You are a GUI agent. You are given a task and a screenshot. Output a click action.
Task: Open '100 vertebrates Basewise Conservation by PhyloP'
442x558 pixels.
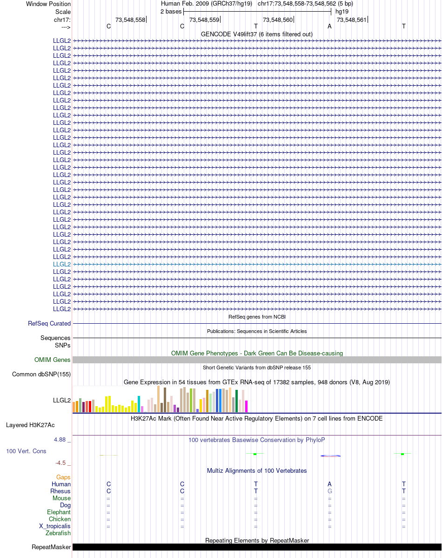pyautogui.click(x=257, y=440)
